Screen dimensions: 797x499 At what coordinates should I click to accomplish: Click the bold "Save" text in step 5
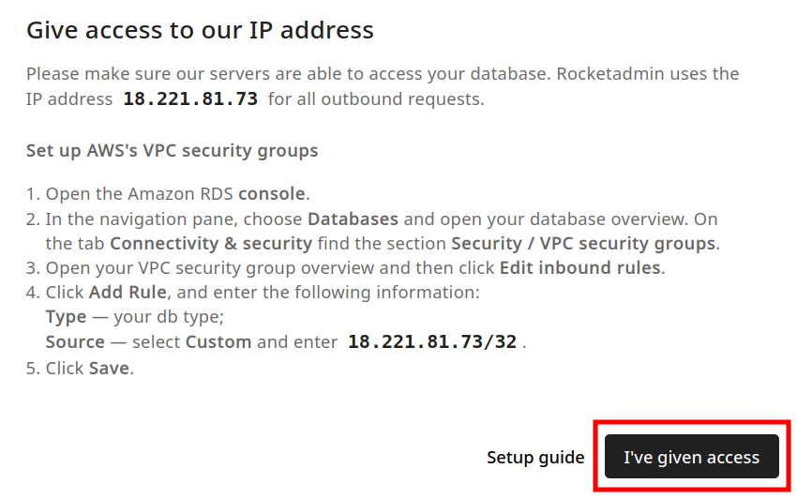point(110,368)
